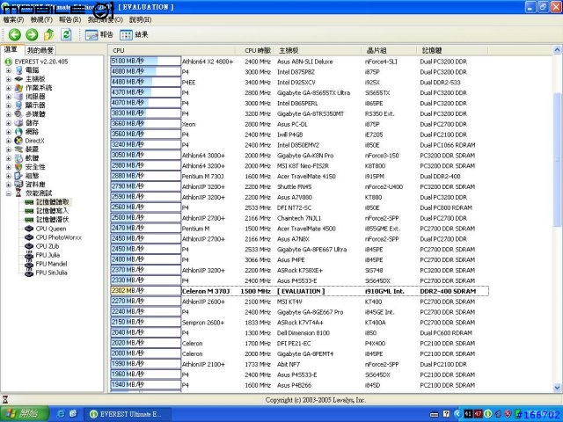Viewport: 563px width, 422px height.
Task: Expand the 軟體 tree node
Action: click(8, 158)
